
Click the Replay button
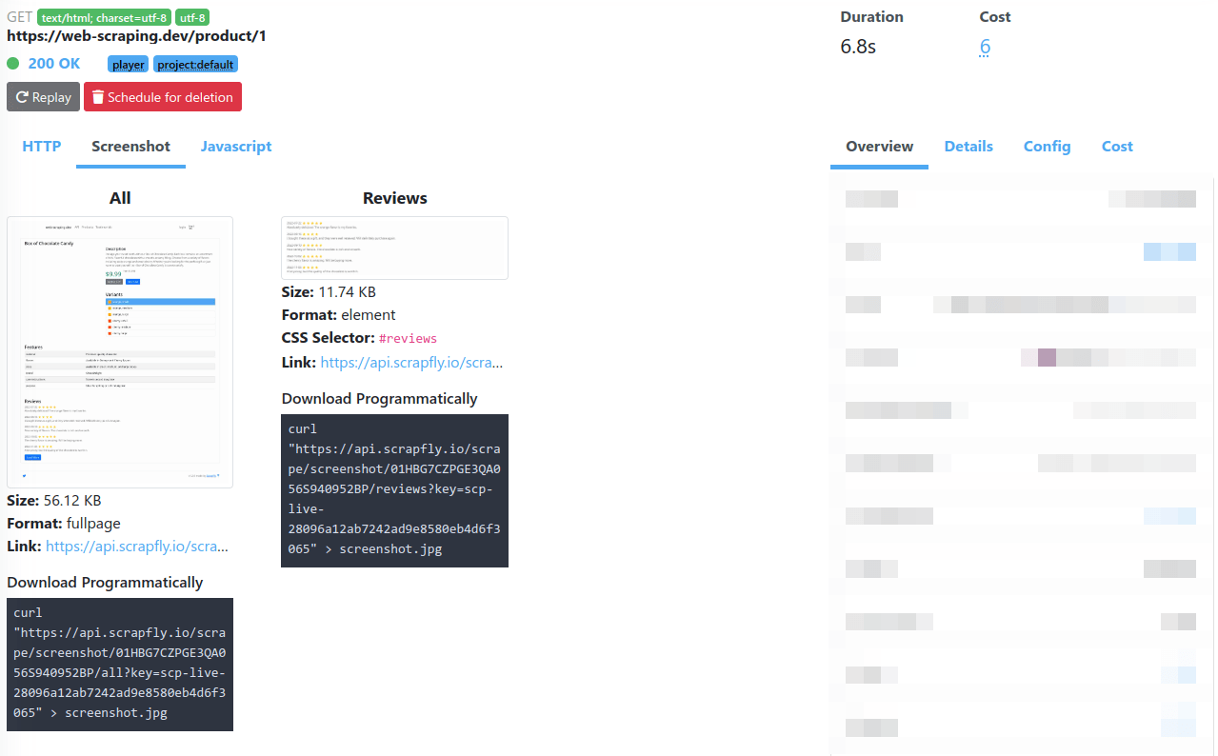43,96
